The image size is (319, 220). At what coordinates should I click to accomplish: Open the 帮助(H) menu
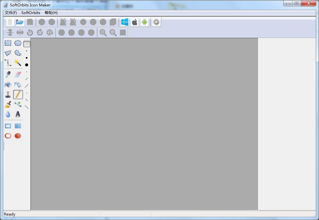pyautogui.click(x=51, y=12)
